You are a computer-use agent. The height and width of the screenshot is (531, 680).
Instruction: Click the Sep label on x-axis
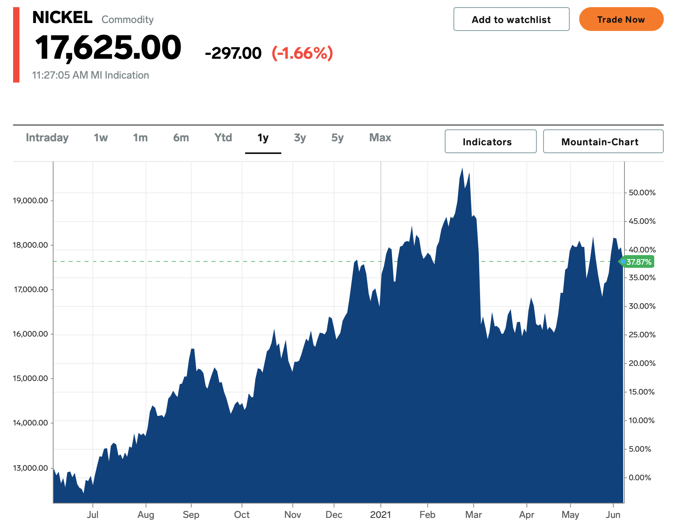pyautogui.click(x=191, y=515)
